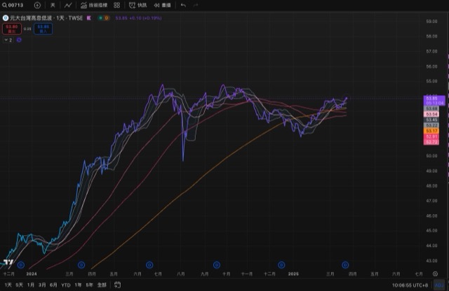449x291 pixels.
Task: Click the 53.45 price scale label
Action: (x=431, y=120)
